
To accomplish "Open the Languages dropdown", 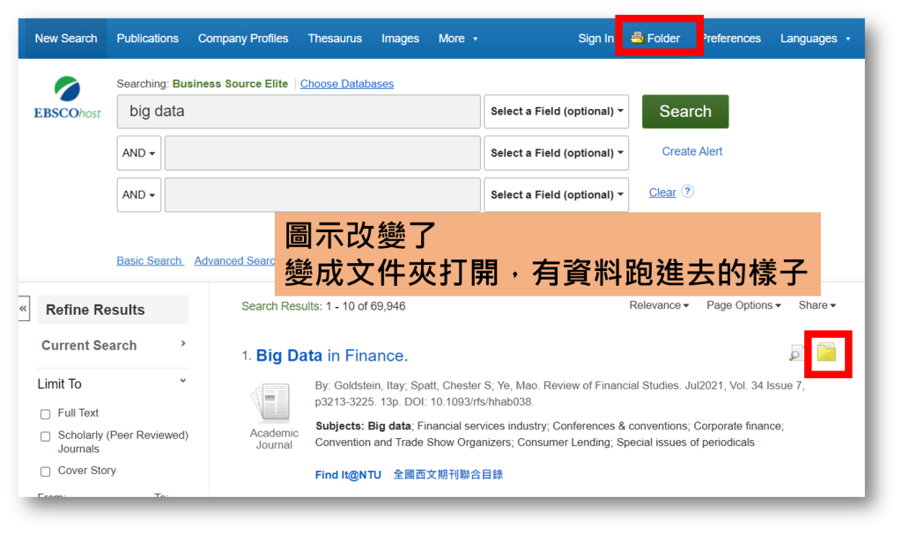I will (x=815, y=39).
